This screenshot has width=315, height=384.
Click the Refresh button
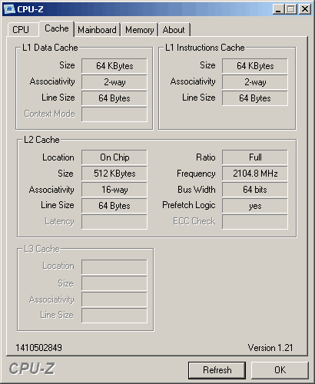point(217,370)
